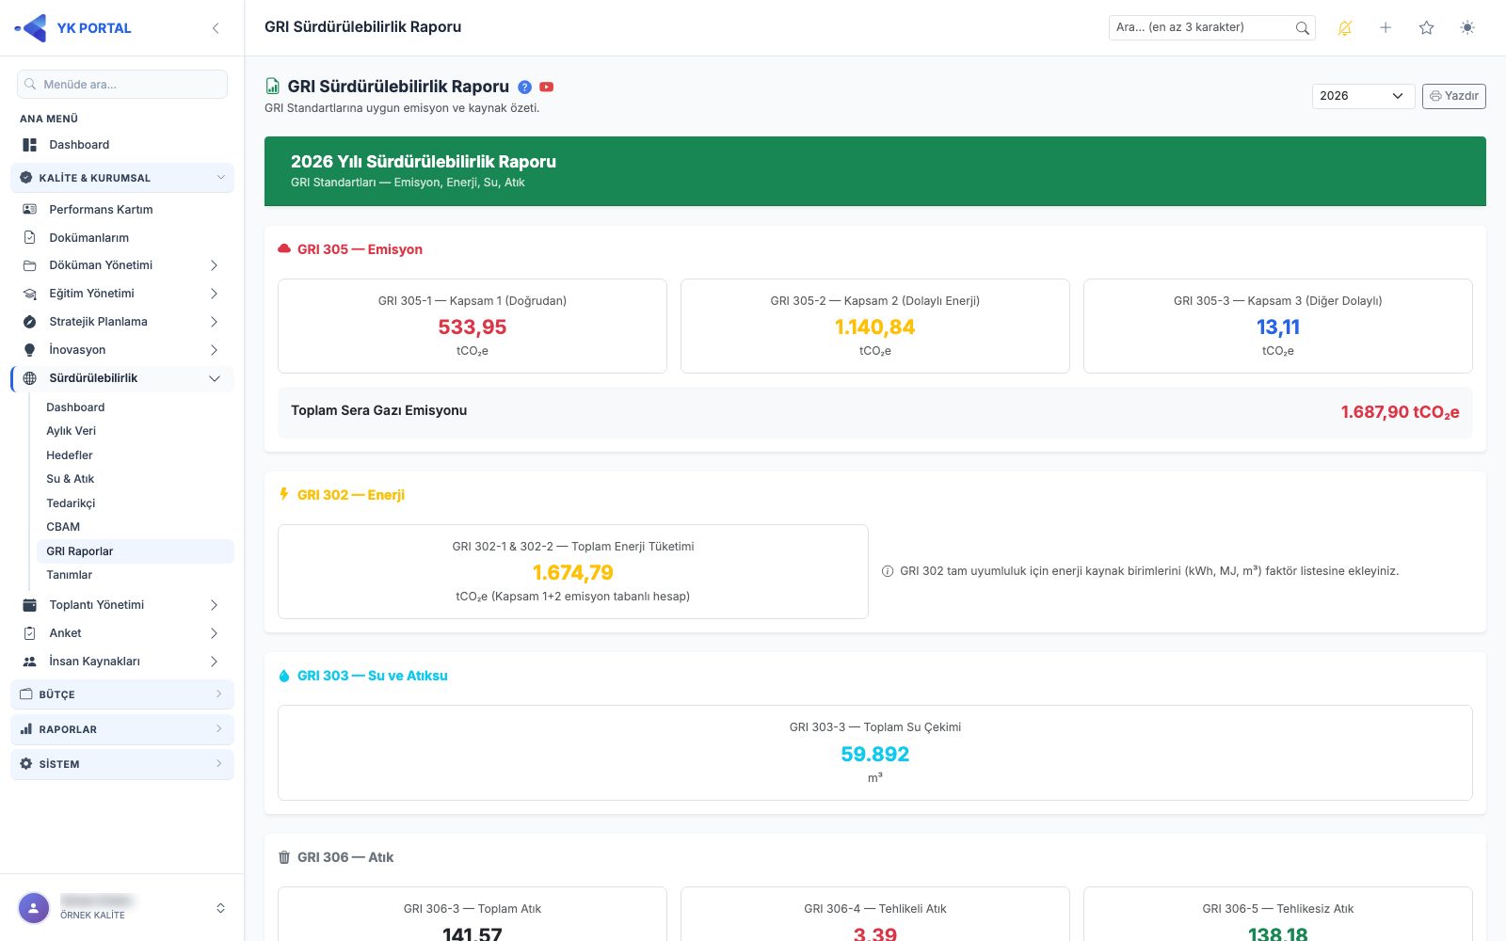
Task: Open the Anket menu entry
Action: tap(122, 633)
